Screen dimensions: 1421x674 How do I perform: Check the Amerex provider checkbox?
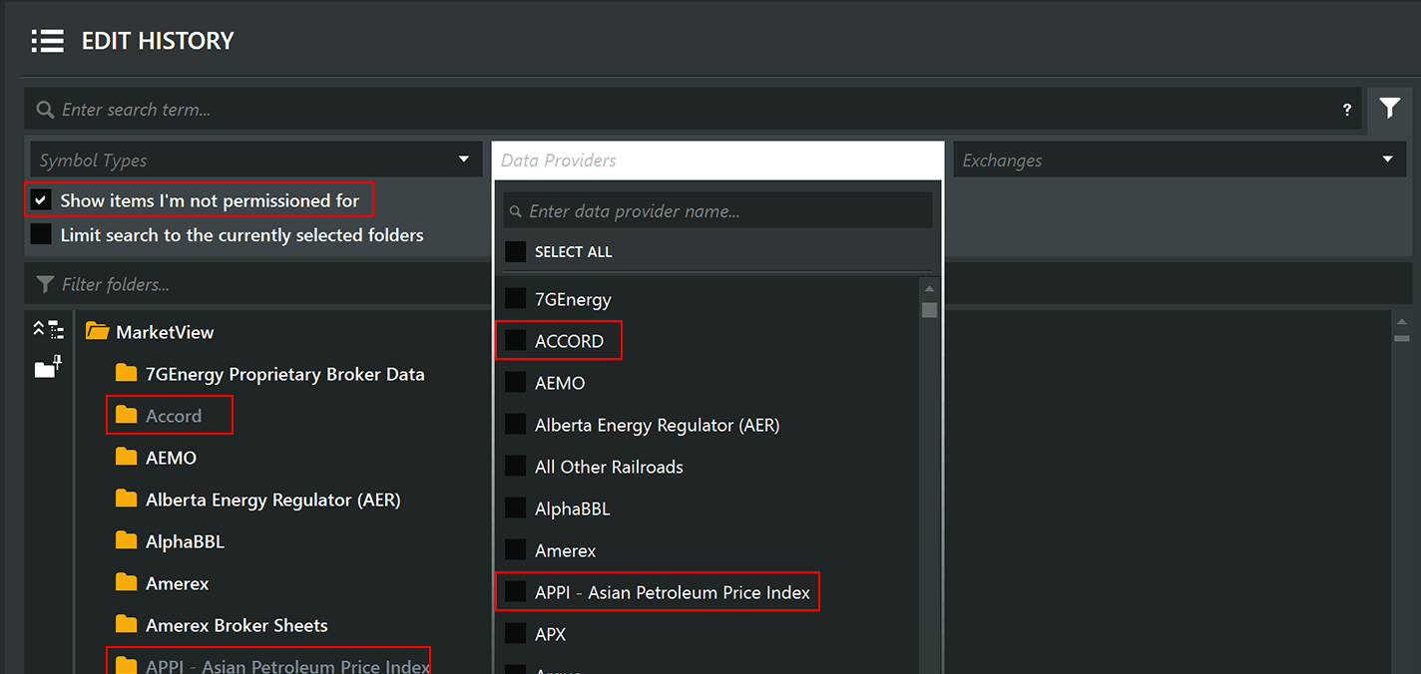point(515,549)
